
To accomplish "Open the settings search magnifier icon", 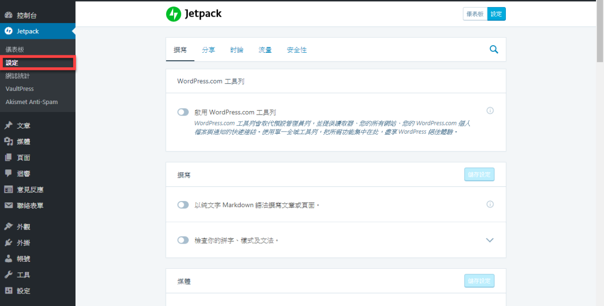I will (x=494, y=49).
